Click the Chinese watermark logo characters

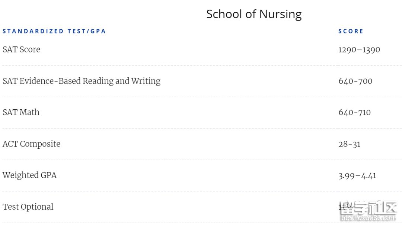pos(369,208)
